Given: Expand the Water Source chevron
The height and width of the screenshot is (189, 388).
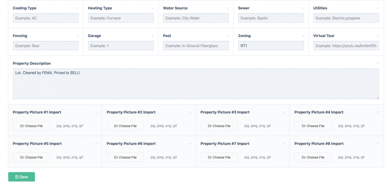Looking at the screenshot, I should click(228, 8).
